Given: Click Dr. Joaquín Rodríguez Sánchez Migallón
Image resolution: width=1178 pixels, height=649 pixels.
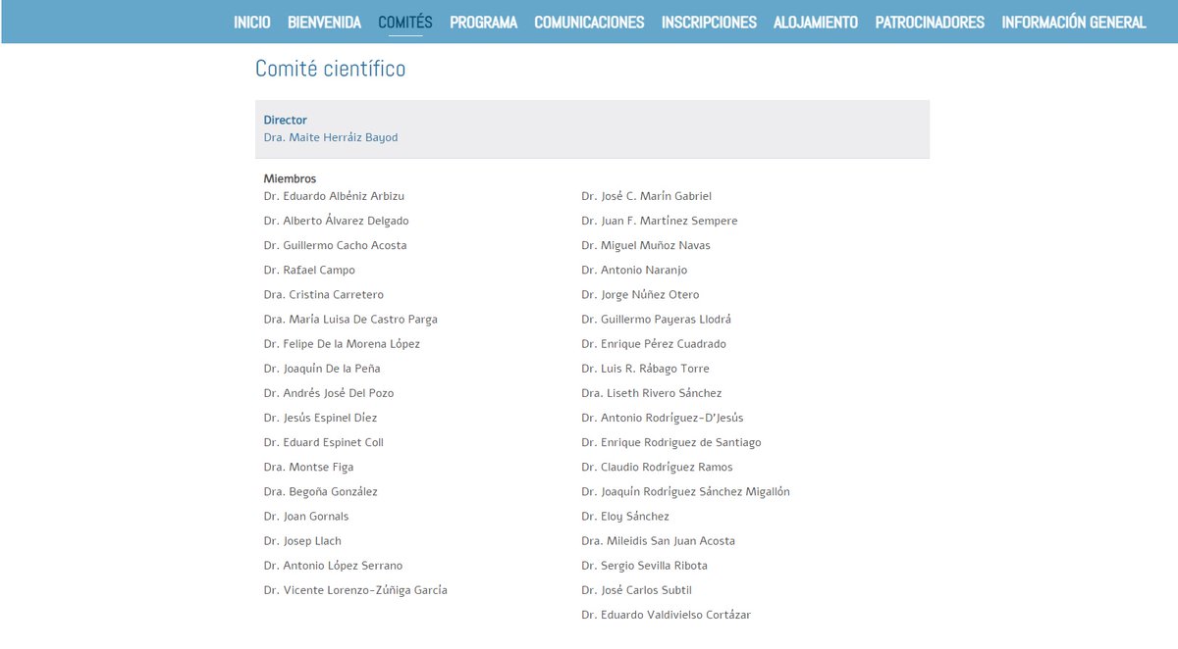Looking at the screenshot, I should click(x=685, y=491).
